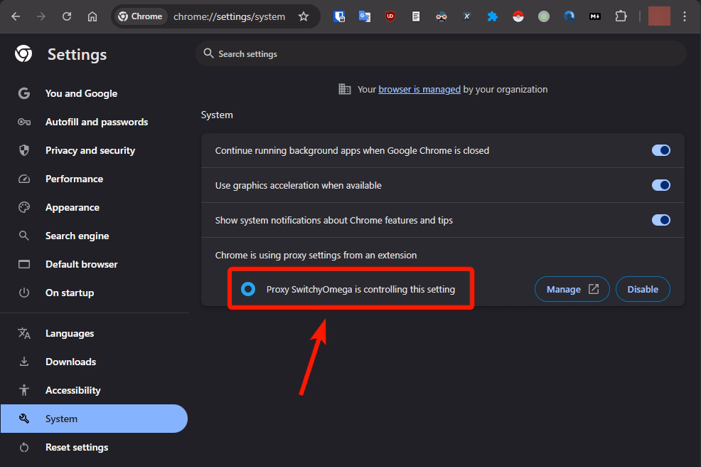Open the green circle extension icon

544,16
